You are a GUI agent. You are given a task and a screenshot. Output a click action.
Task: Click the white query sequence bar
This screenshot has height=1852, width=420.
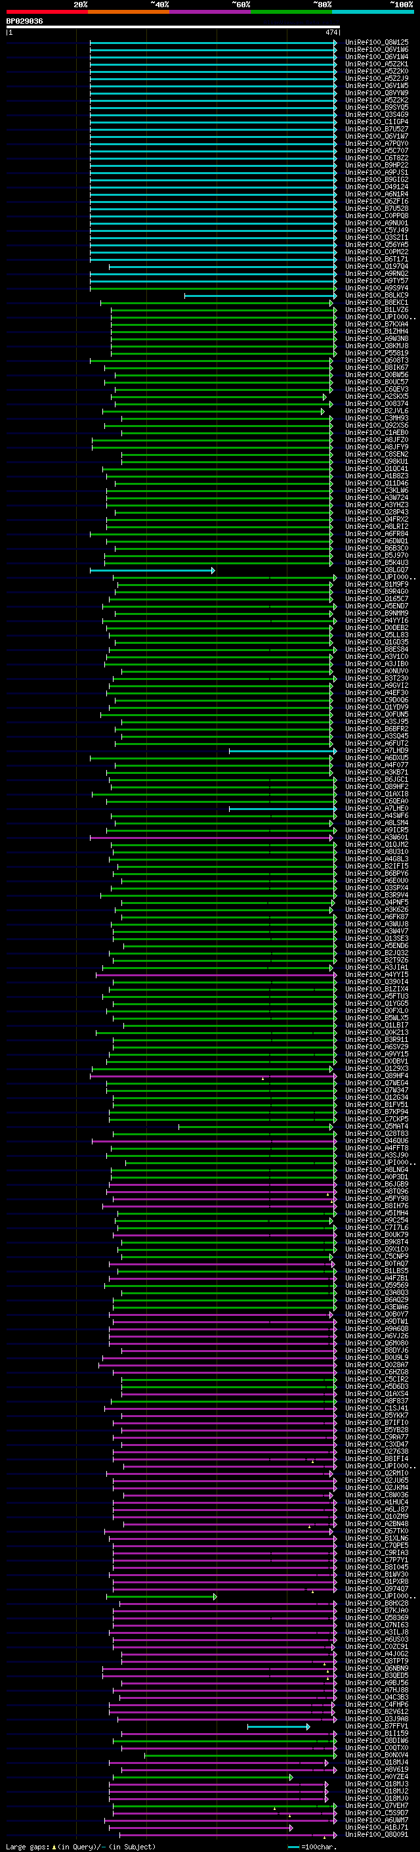pos(173,28)
